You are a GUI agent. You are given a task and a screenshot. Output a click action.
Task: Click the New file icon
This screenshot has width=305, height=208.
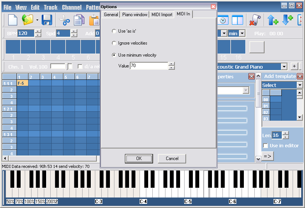tap(13, 20)
